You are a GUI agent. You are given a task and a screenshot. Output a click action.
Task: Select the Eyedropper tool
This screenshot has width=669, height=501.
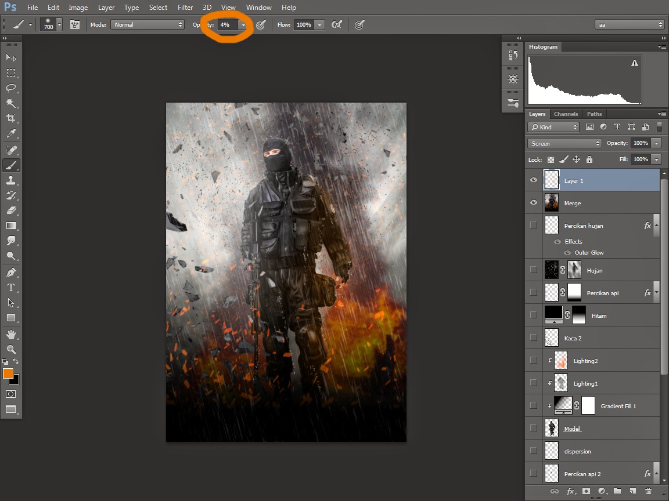point(11,134)
